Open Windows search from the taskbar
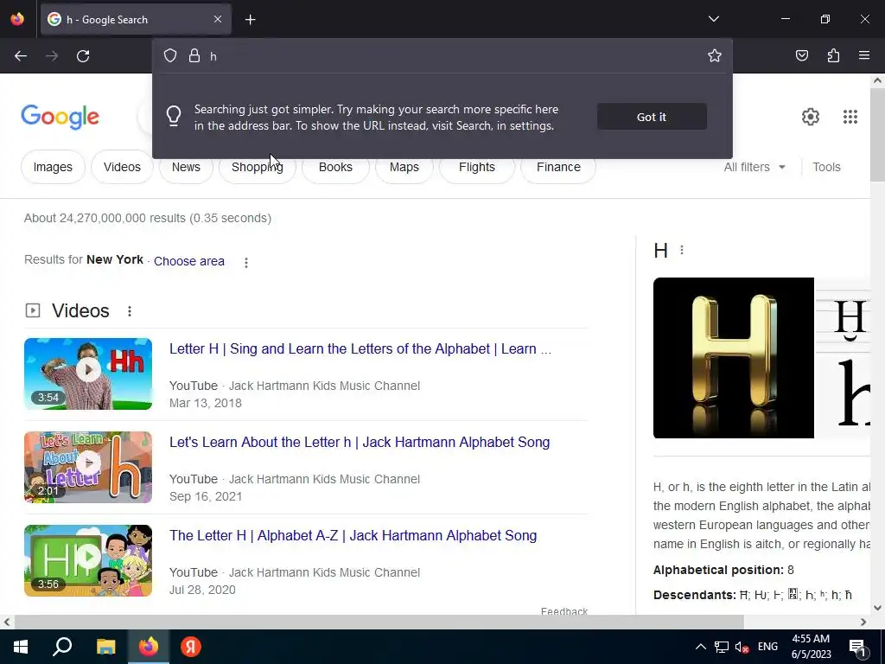The width and height of the screenshot is (885, 664). pos(62,647)
